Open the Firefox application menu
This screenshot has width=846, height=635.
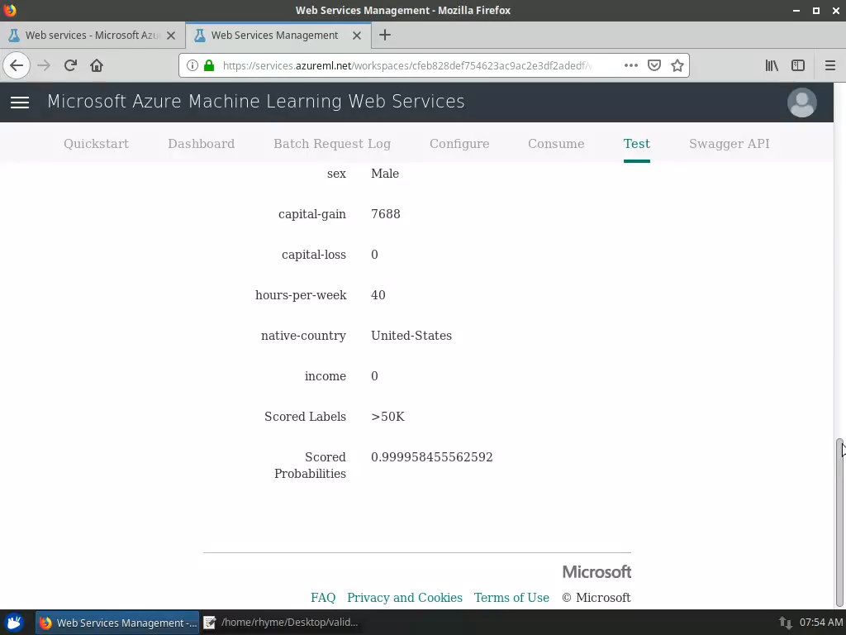tap(829, 65)
